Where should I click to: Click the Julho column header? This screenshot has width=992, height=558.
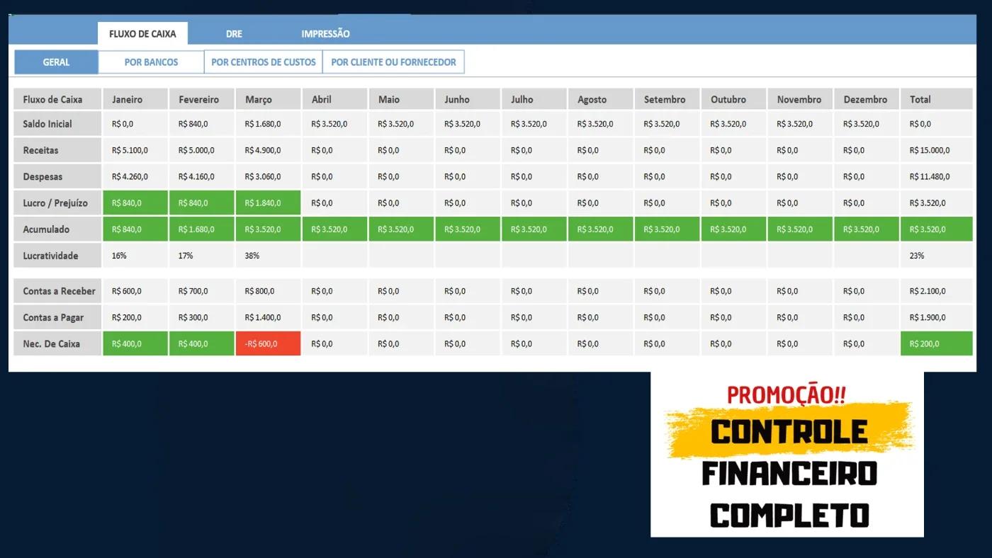pos(534,99)
